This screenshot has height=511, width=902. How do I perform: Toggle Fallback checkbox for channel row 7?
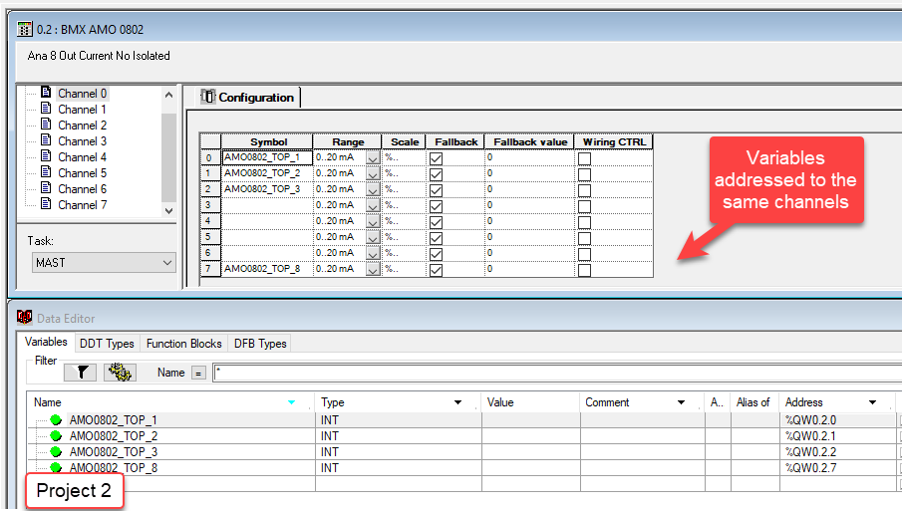click(436, 270)
